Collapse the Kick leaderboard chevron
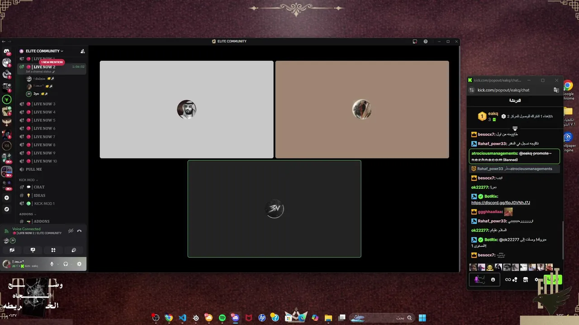The width and height of the screenshot is (579, 325). click(515, 129)
